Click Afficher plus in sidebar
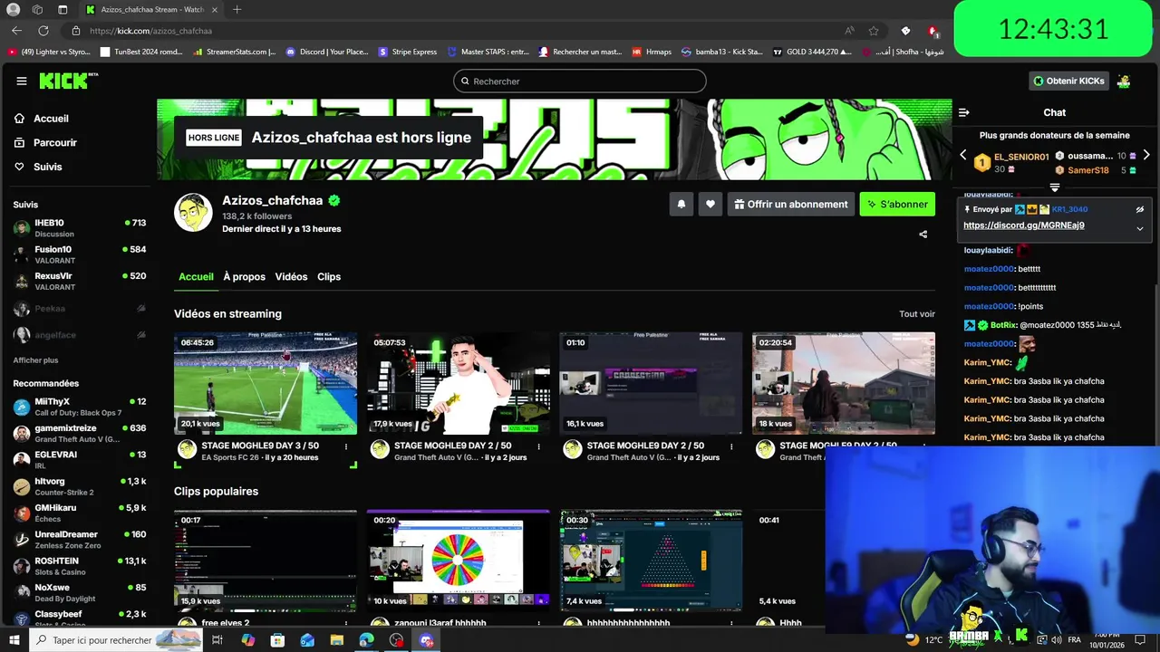Screen dimensions: 1160x652 click(x=35, y=360)
